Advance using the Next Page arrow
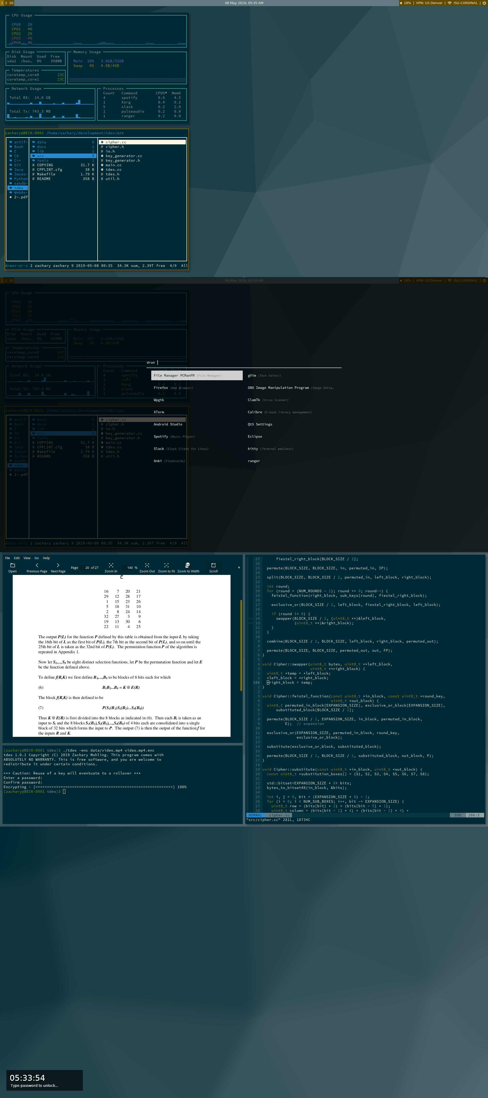The image size is (488, 1098). [x=58, y=565]
